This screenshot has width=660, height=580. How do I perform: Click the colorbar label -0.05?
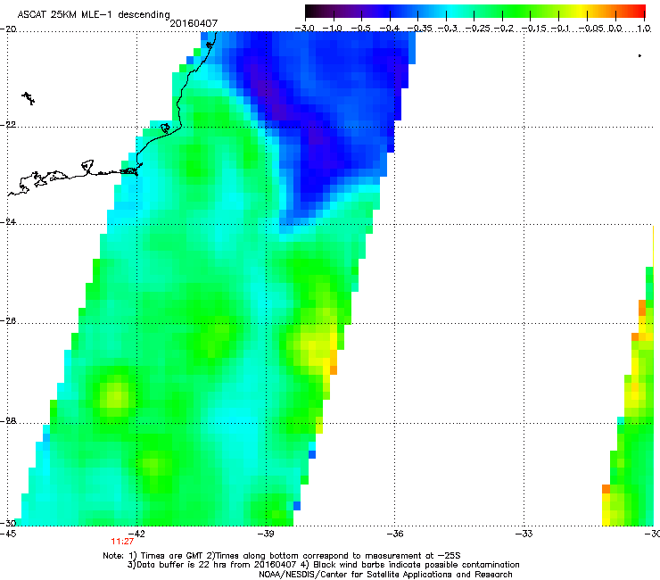[591, 29]
